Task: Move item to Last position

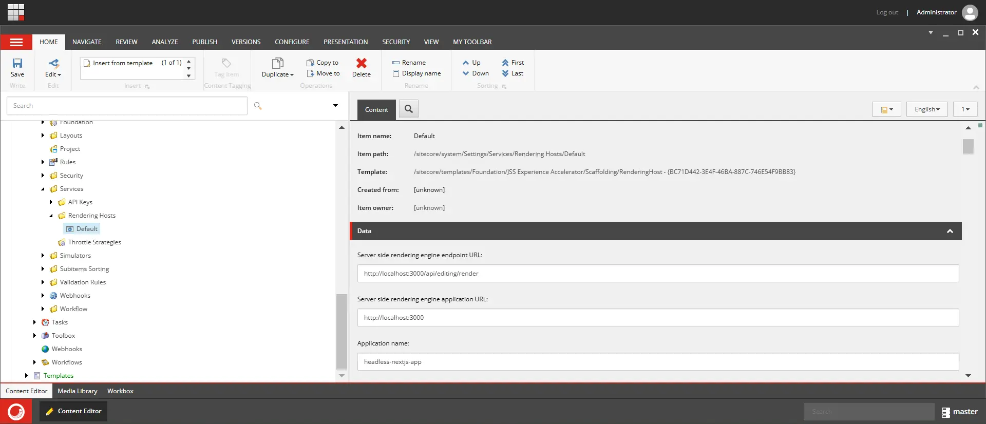Action: coord(513,73)
